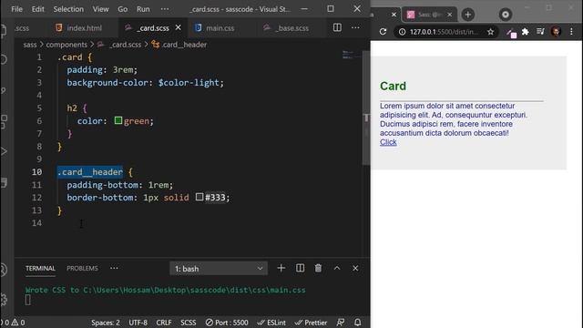Open notifications bell in status bar
The height and width of the screenshot is (328, 583).
pos(358,323)
